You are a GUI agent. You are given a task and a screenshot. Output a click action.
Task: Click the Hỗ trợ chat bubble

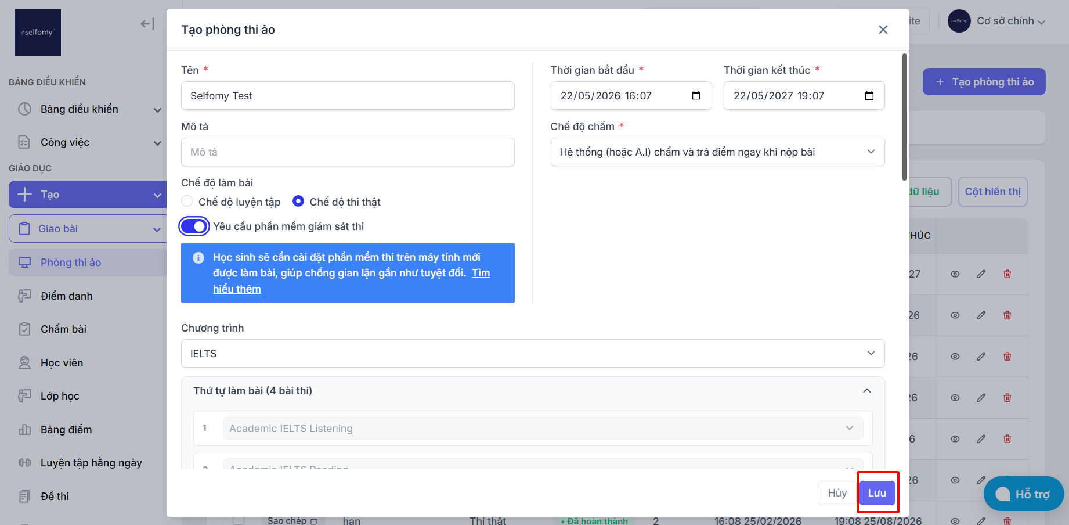pyautogui.click(x=1024, y=494)
